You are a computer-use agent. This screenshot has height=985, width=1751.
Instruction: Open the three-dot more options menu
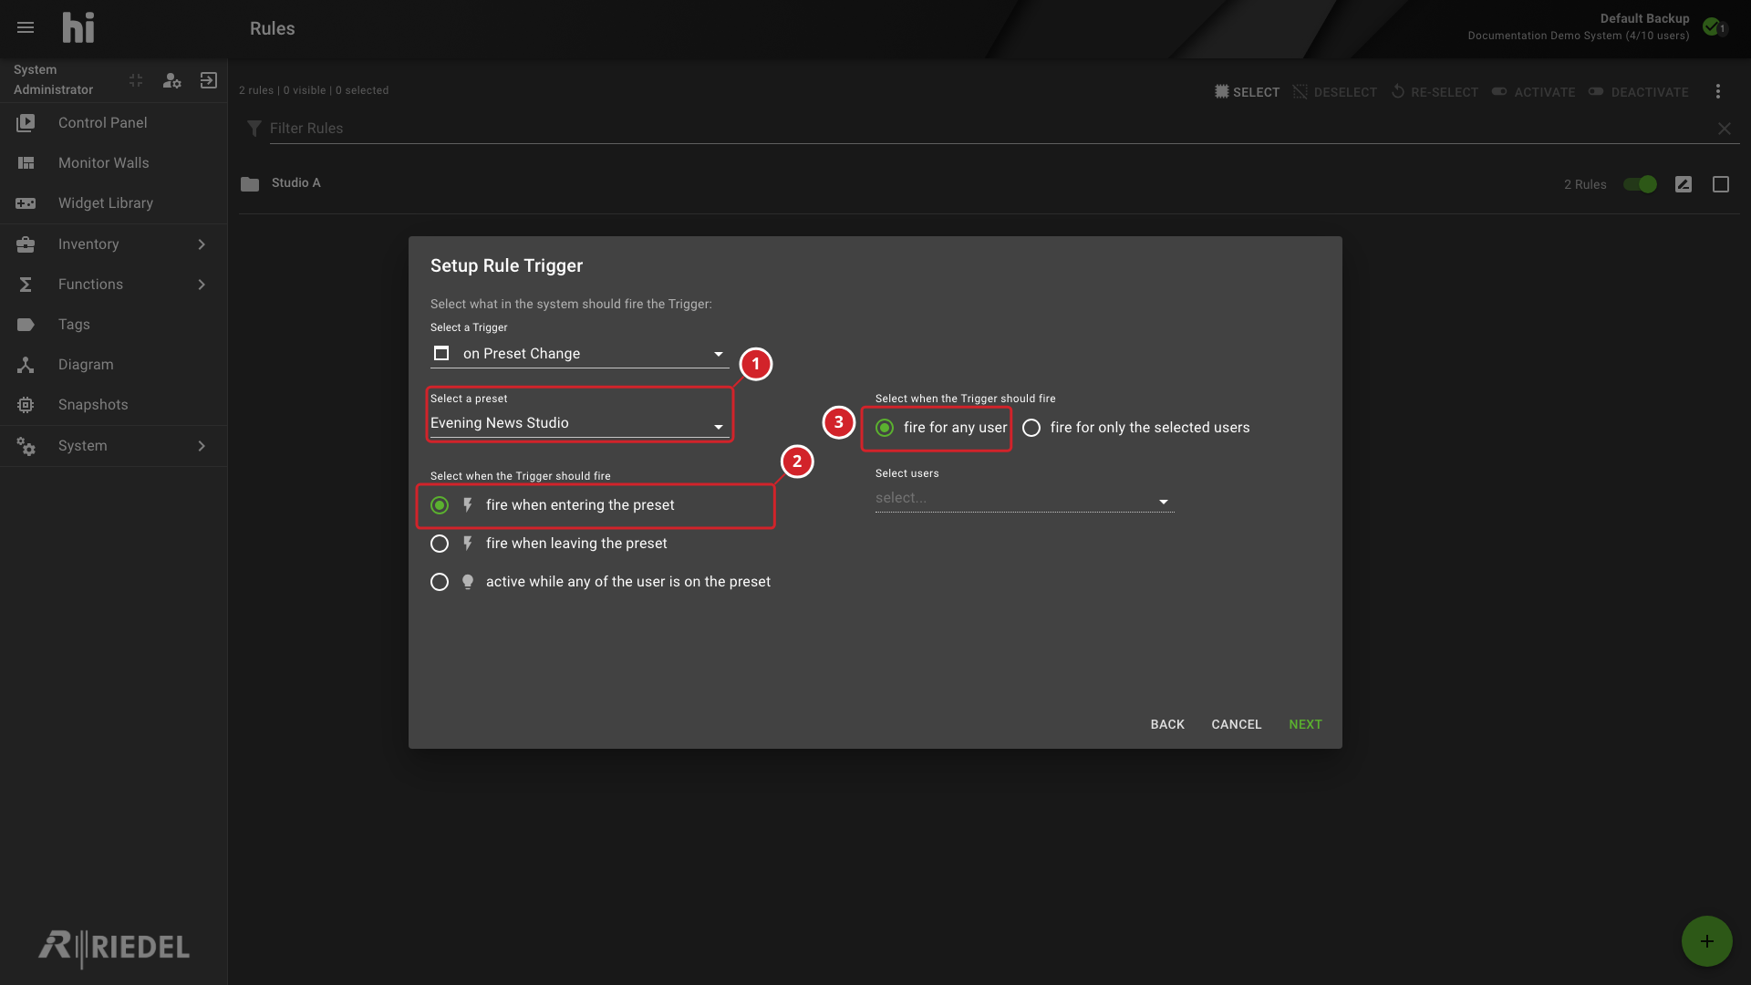coord(1718,91)
